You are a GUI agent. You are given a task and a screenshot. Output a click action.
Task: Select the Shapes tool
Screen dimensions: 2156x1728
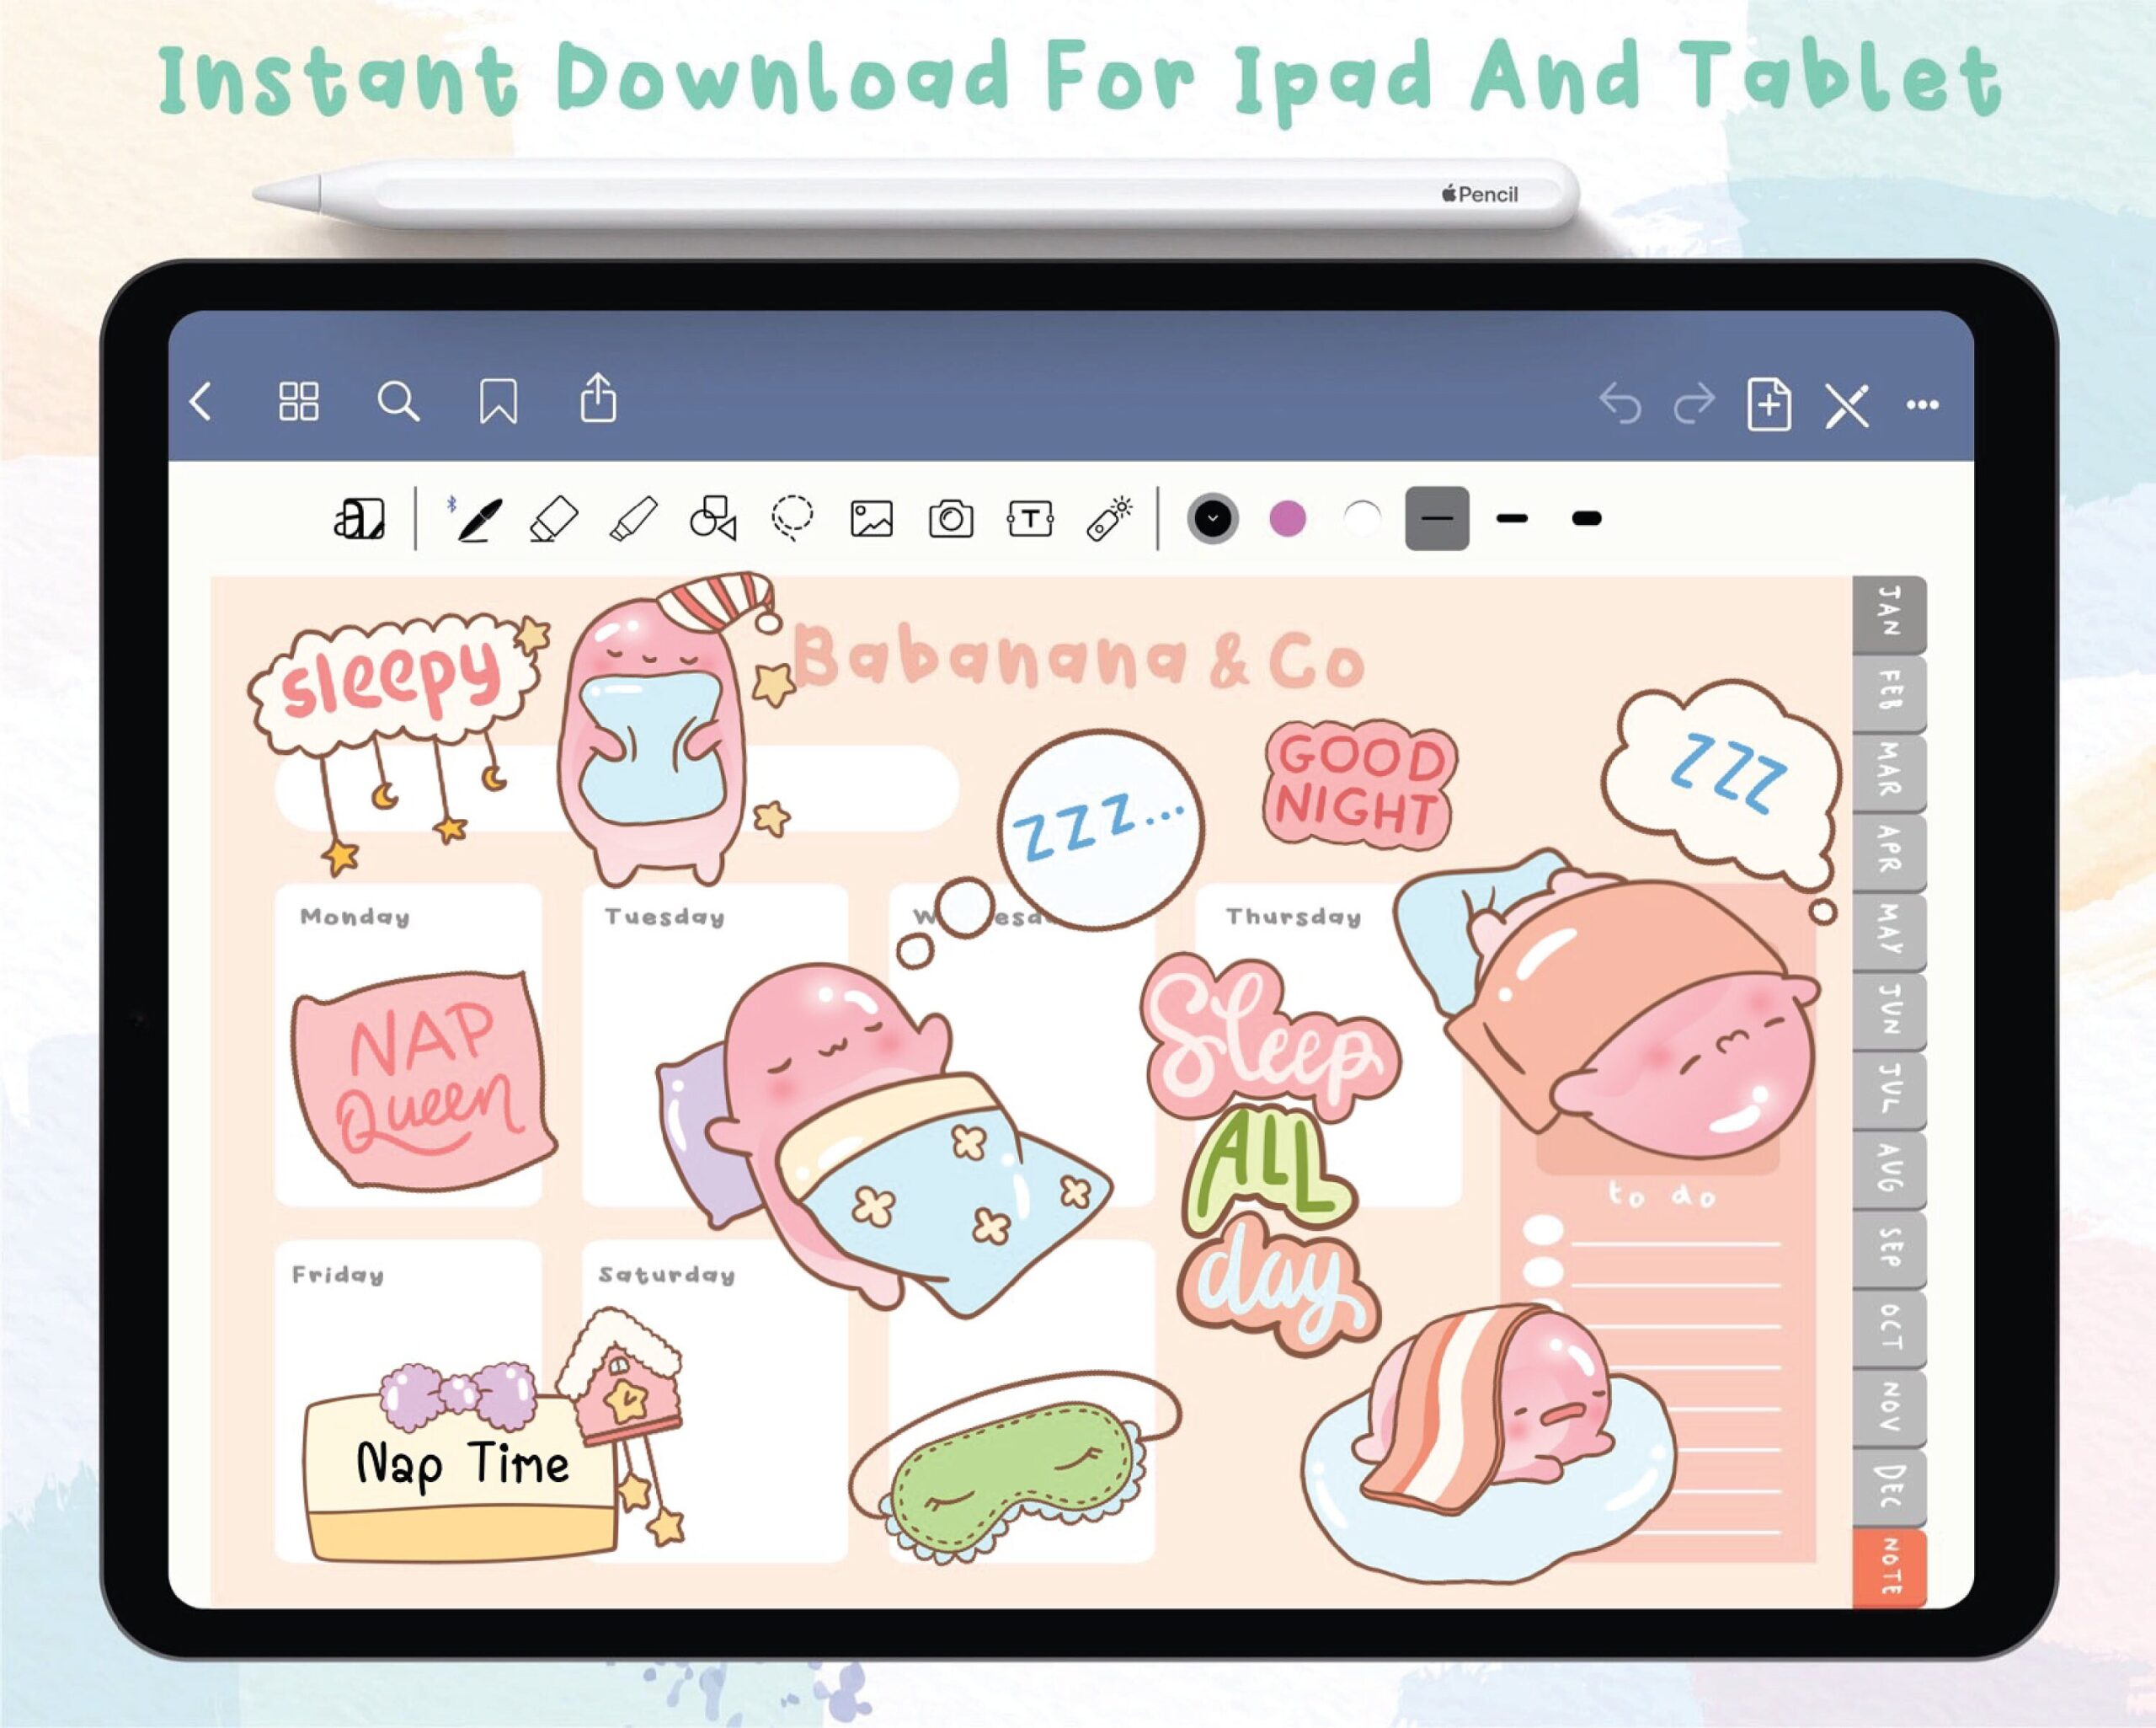[x=713, y=517]
